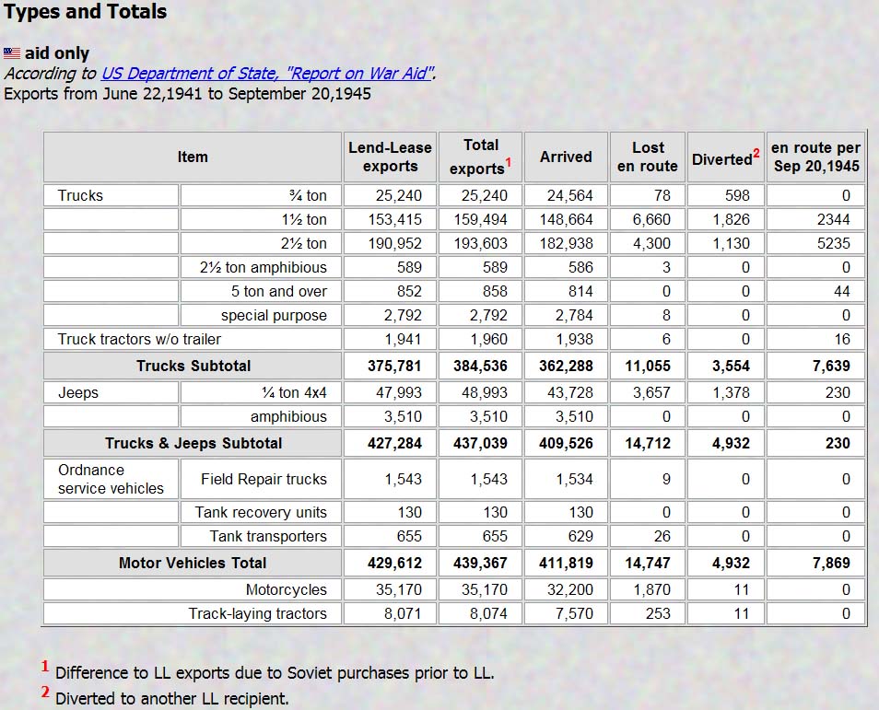Select 'Field Repair trucks' row label

pyautogui.click(x=264, y=479)
